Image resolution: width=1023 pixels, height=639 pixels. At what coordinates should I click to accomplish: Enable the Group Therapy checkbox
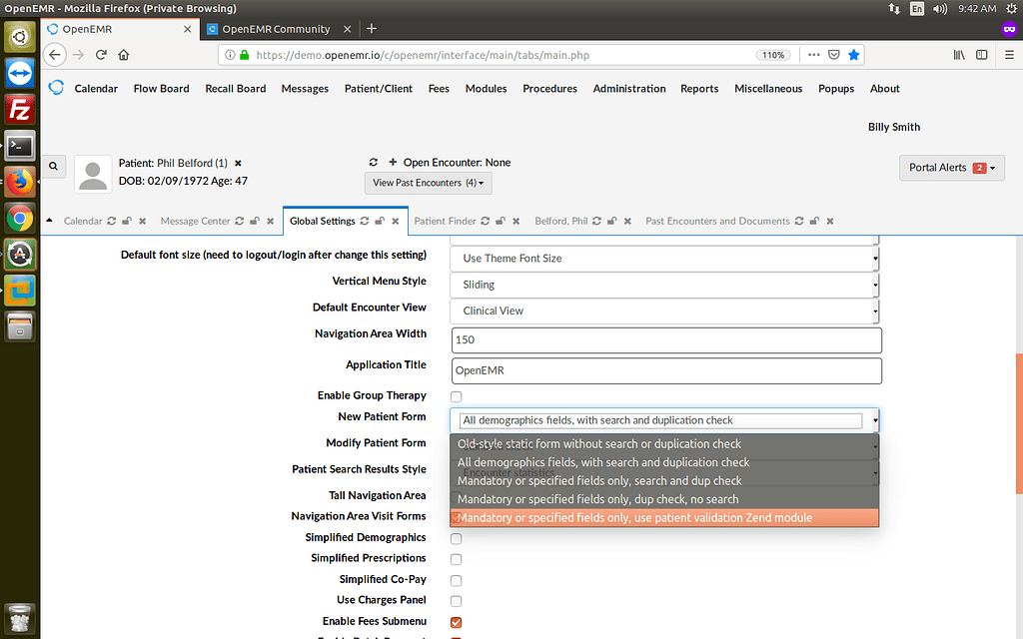coord(456,396)
